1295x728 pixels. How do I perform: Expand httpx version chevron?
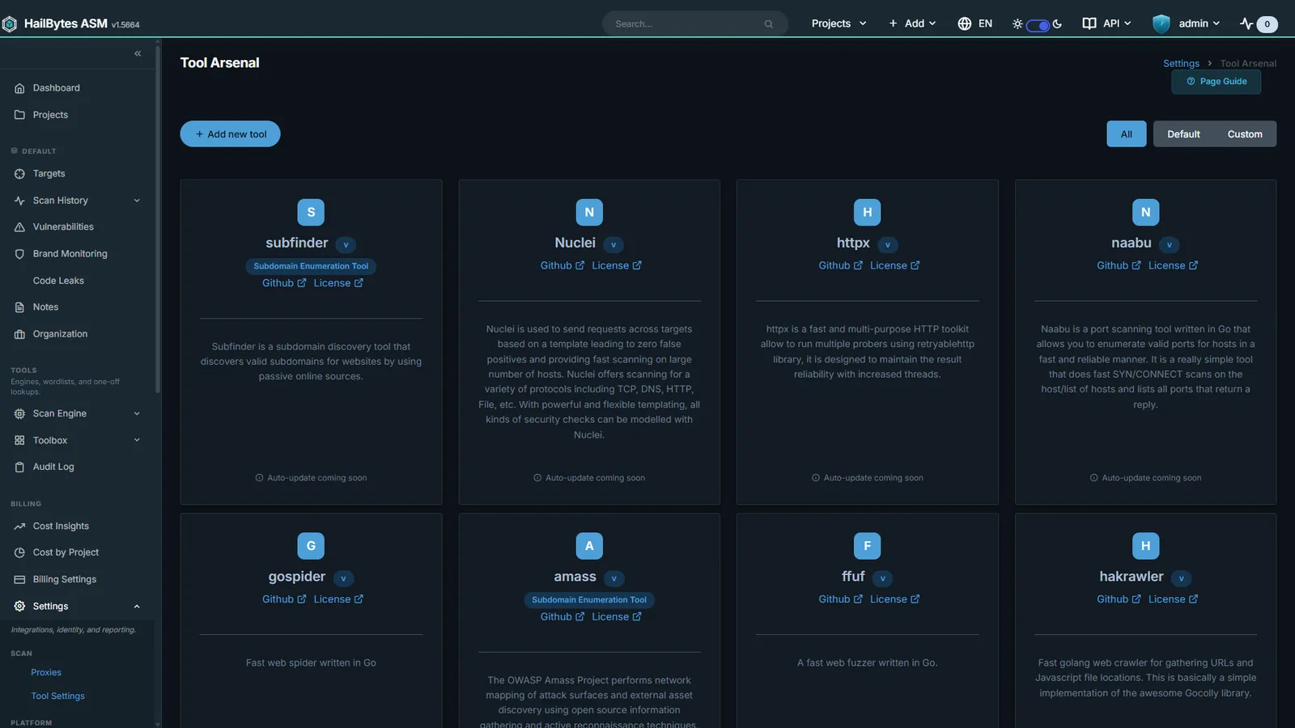[888, 244]
